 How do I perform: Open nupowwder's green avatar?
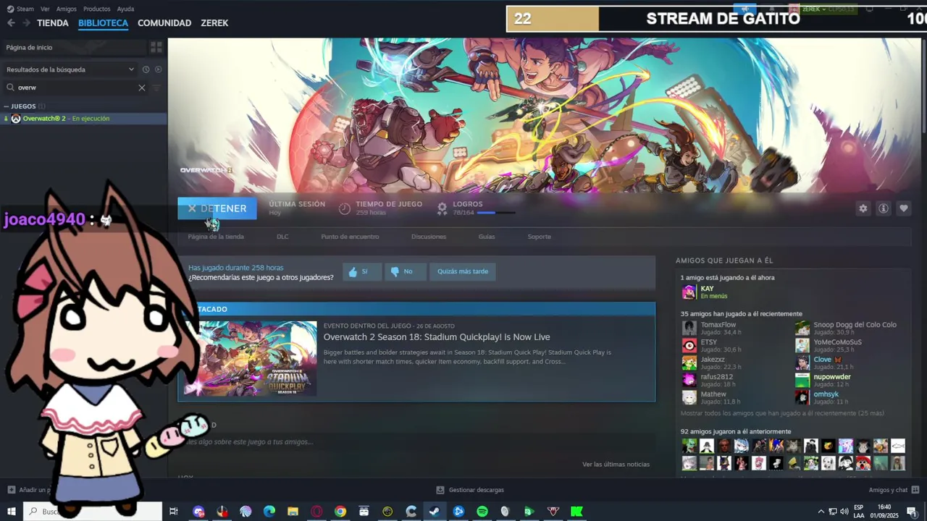tap(802, 380)
